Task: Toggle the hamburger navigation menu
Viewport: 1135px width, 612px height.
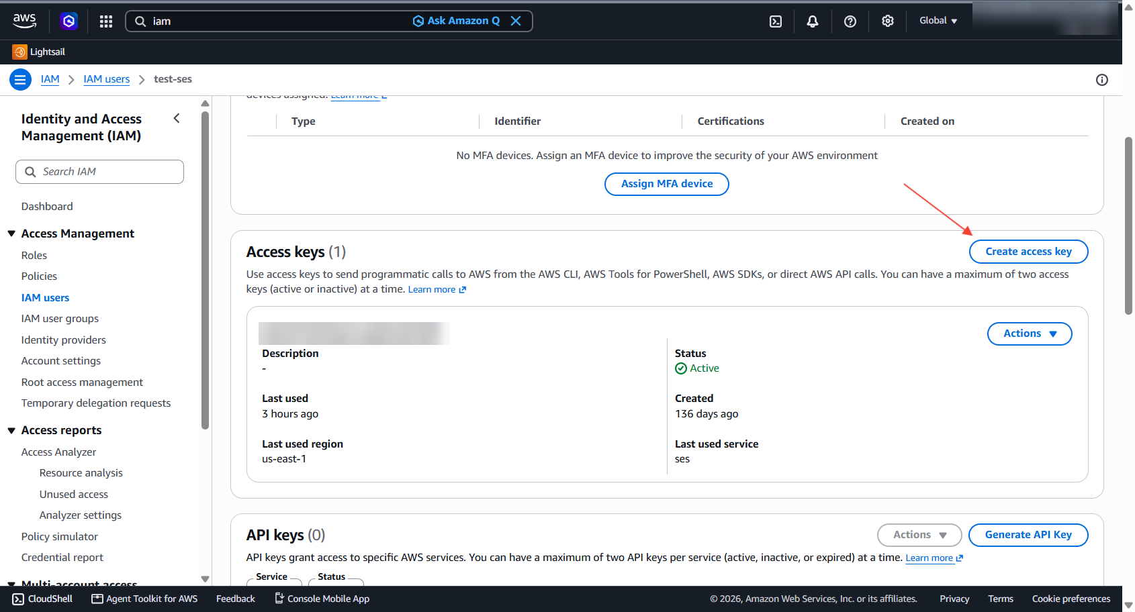Action: click(20, 80)
